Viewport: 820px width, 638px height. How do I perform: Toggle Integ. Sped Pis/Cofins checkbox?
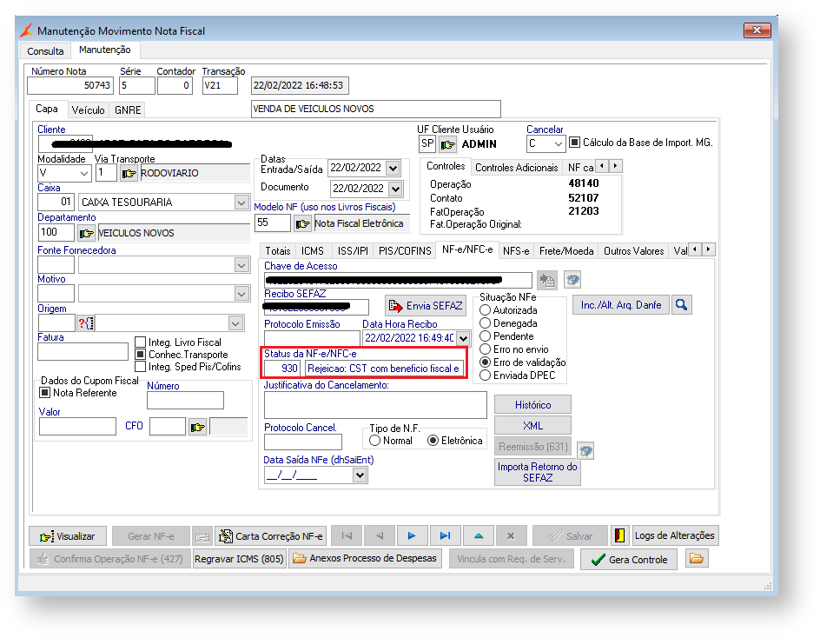point(140,366)
